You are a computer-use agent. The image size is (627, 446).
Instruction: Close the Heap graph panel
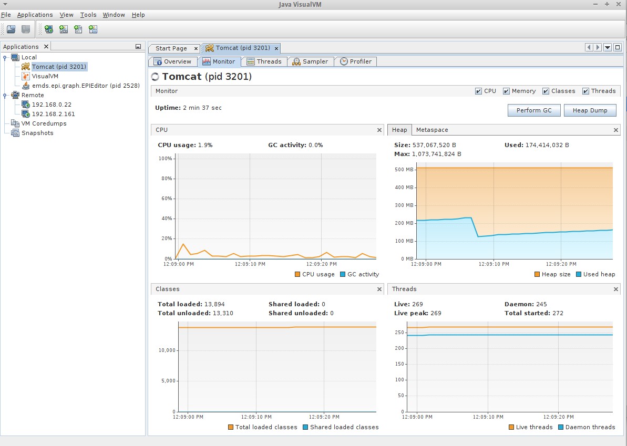click(616, 130)
